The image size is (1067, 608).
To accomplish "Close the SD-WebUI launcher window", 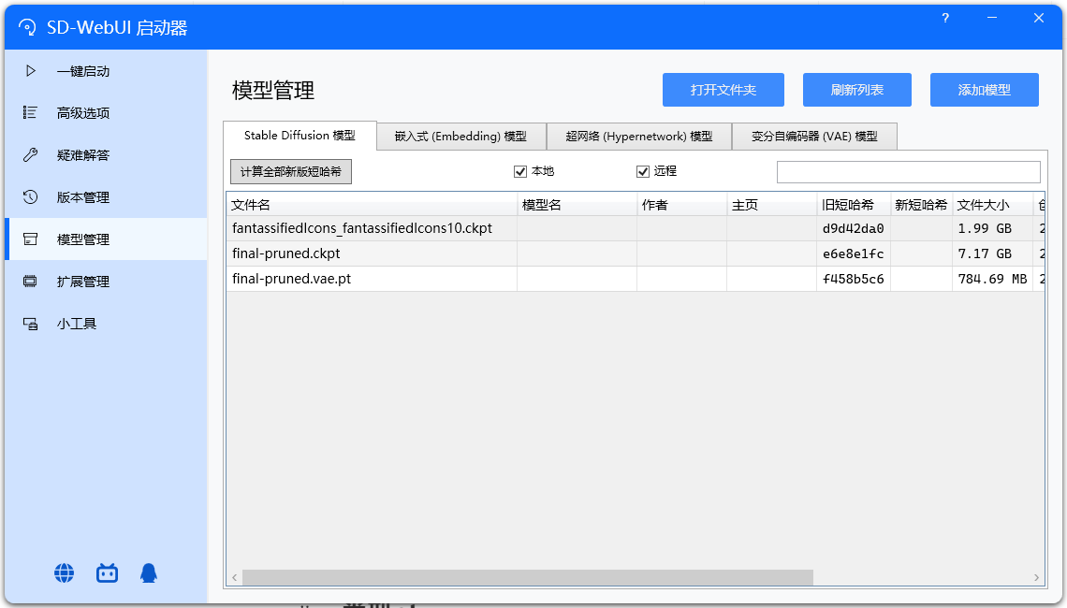I will click(1038, 18).
